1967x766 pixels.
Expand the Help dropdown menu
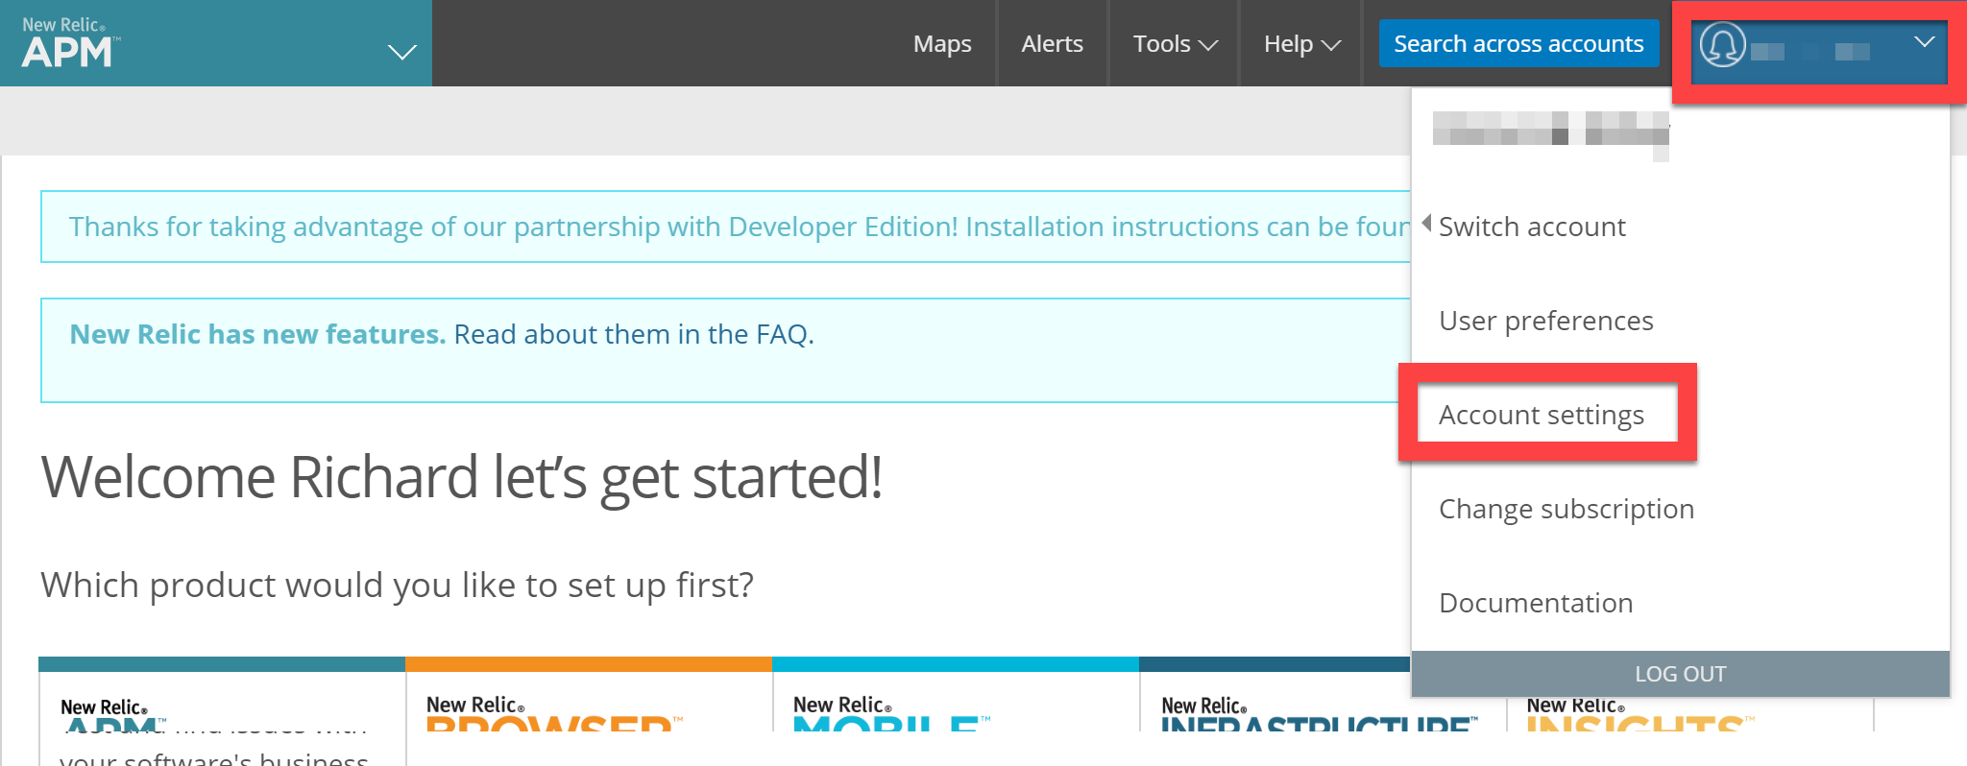pyautogui.click(x=1301, y=44)
